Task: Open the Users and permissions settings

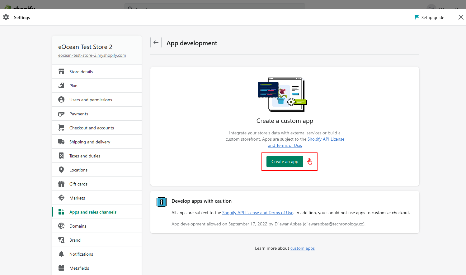Action: 91,100
